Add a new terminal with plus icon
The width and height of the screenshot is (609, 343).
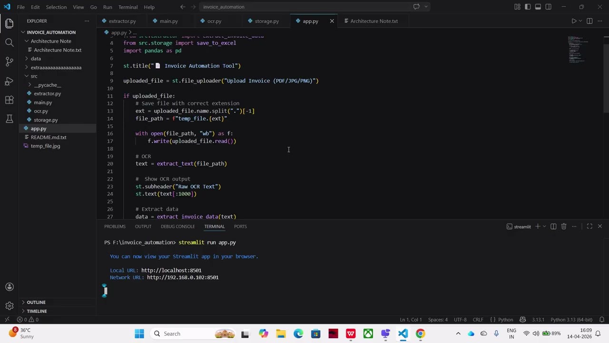point(537,226)
